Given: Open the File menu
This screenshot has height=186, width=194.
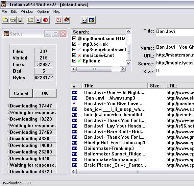Looking at the screenshot, I should coord(4,12).
